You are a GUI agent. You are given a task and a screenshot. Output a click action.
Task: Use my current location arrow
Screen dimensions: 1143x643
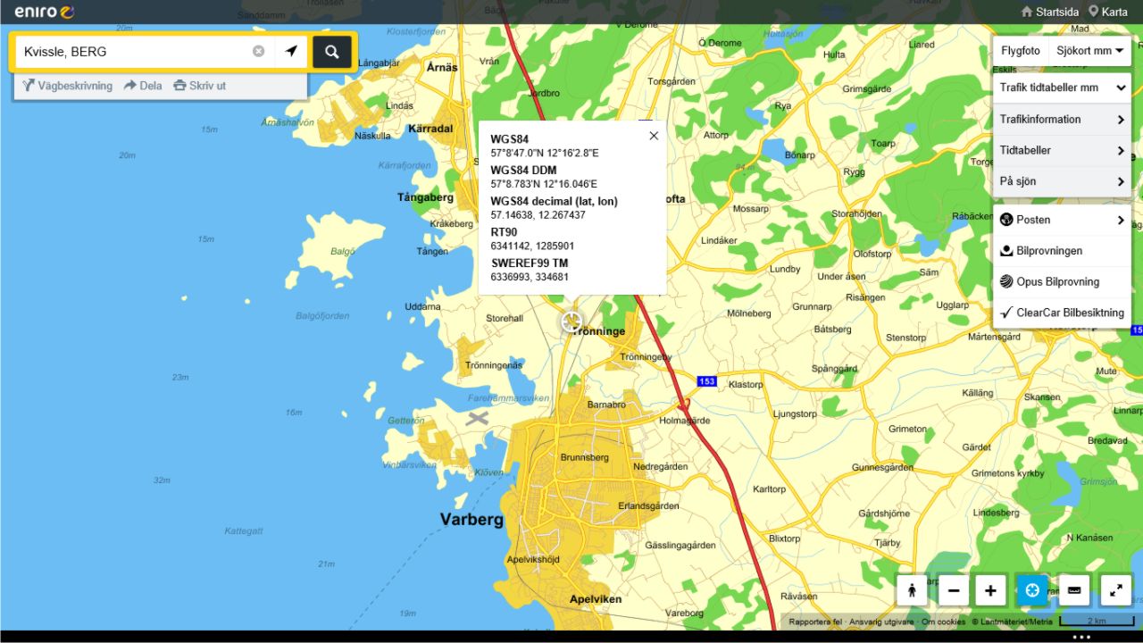click(x=291, y=52)
